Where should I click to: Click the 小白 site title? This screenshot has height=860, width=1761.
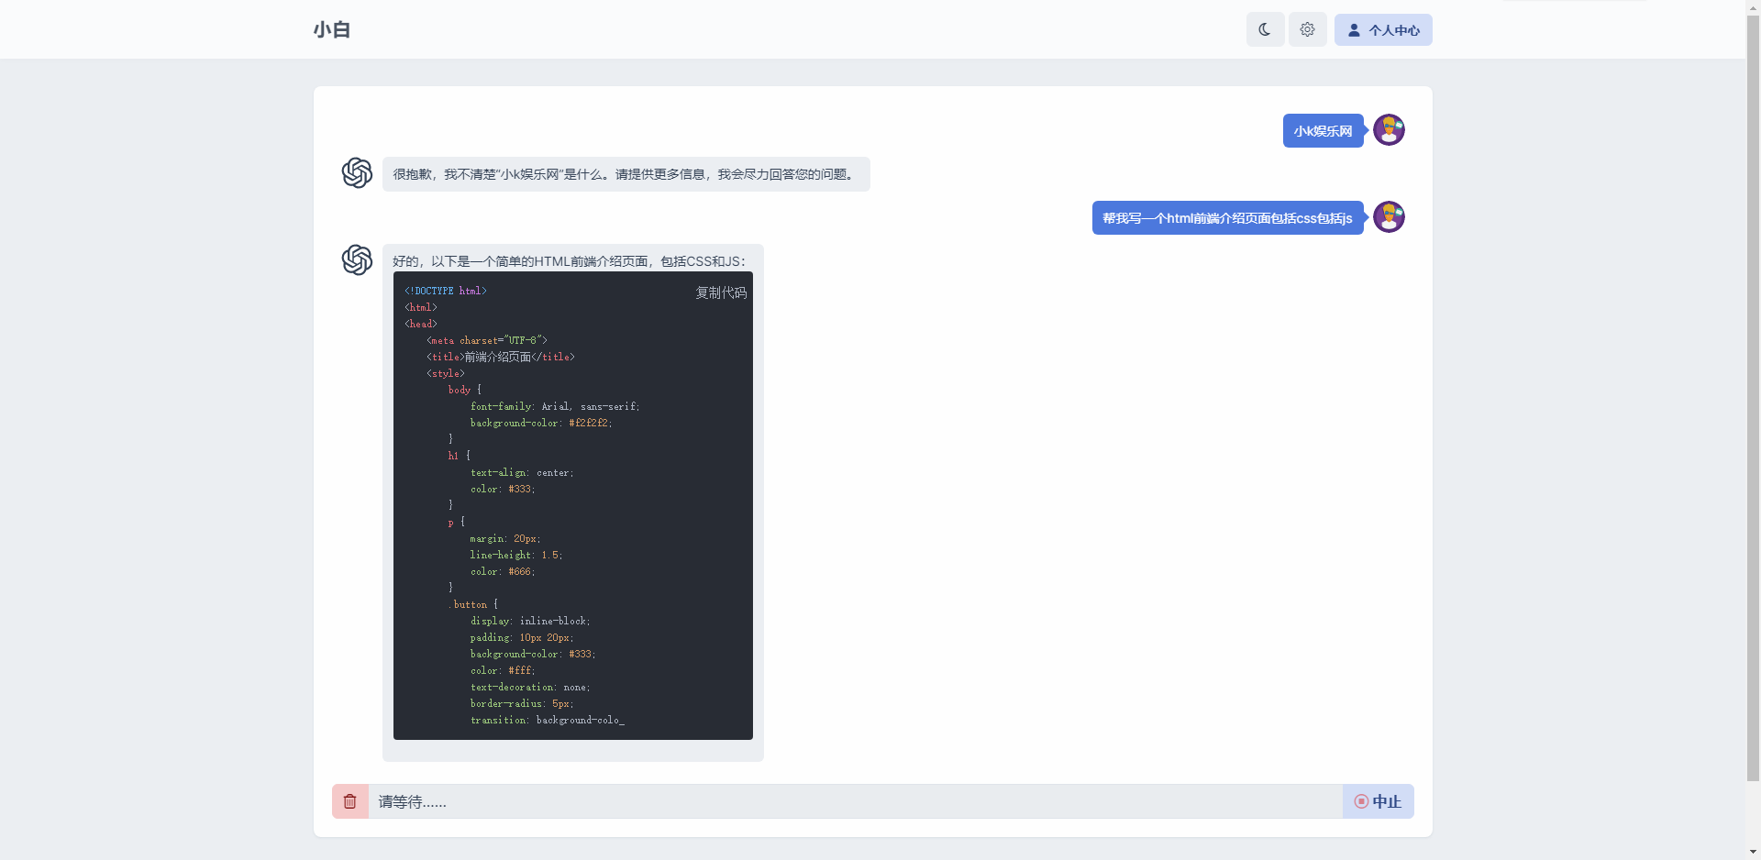tap(332, 29)
